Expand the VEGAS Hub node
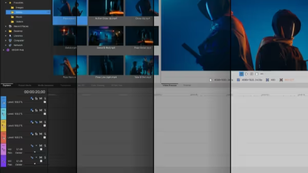This screenshot has width=308, height=173. click(3, 50)
